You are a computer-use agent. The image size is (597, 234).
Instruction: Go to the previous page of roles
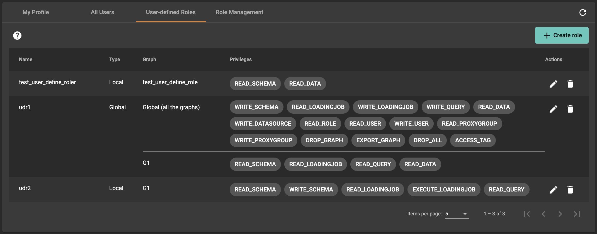[543, 214]
